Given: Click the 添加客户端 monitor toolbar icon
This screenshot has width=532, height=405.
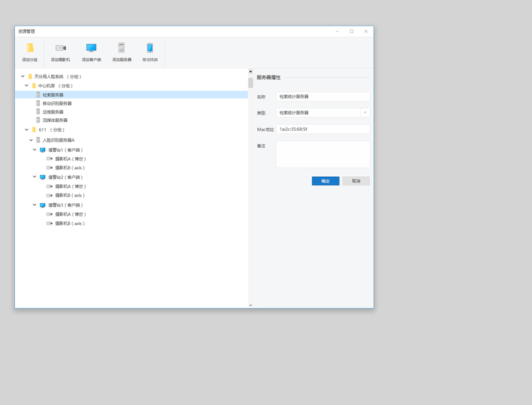Looking at the screenshot, I should point(91,48).
